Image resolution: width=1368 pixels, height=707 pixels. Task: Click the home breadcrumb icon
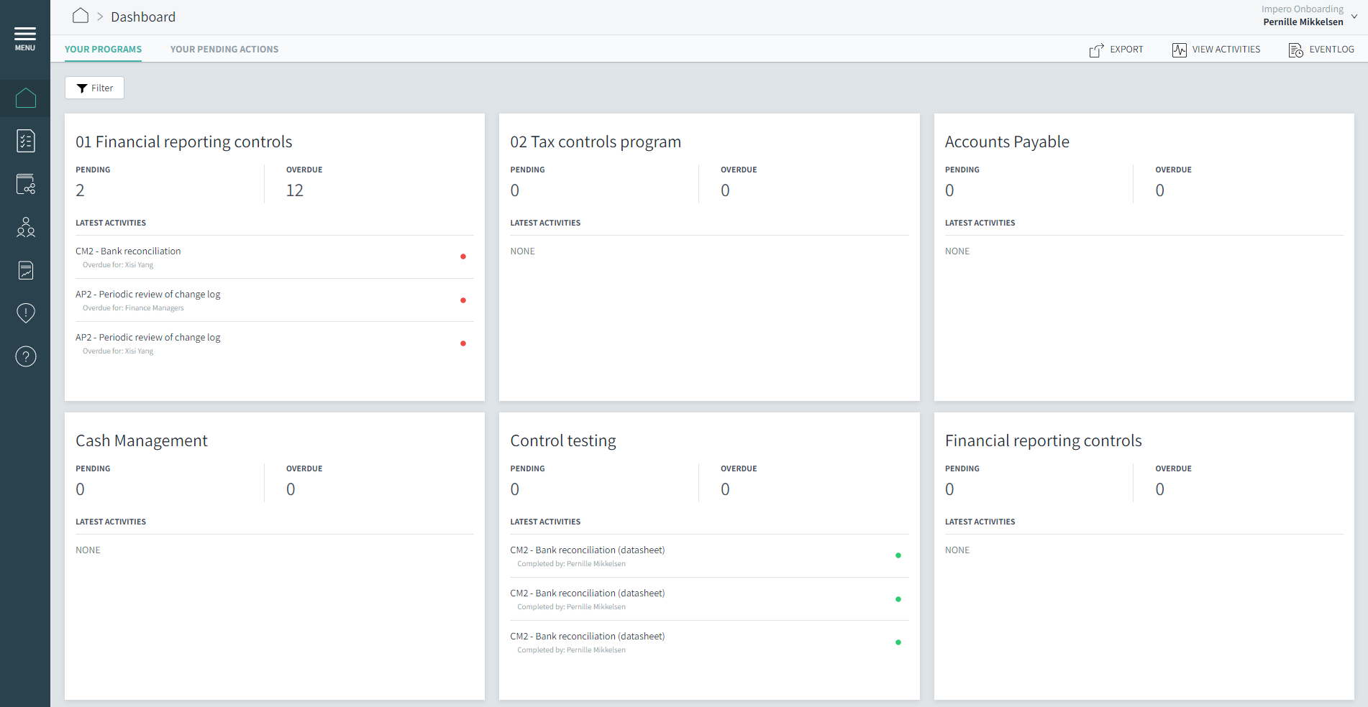coord(81,16)
